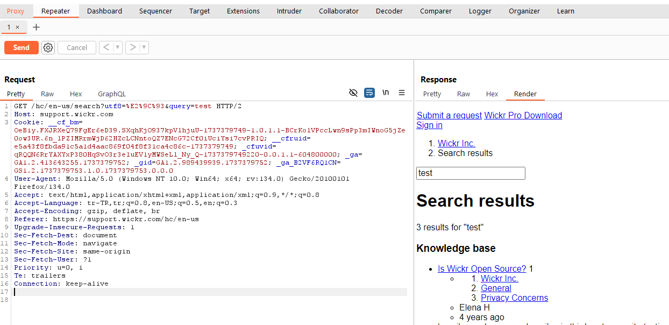Open Request panel hamburger options menu
The height and width of the screenshot is (325, 669).
tap(402, 93)
